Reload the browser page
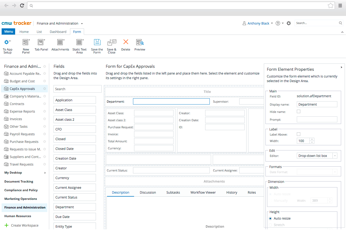Viewport: 346px width, 232px height. [22, 5]
